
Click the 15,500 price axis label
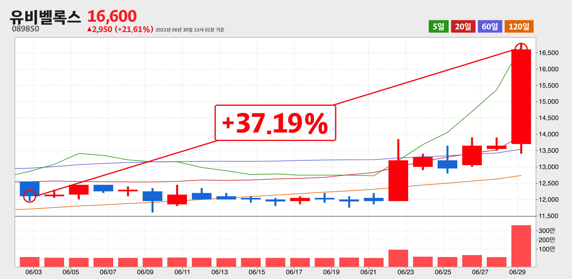548,86
